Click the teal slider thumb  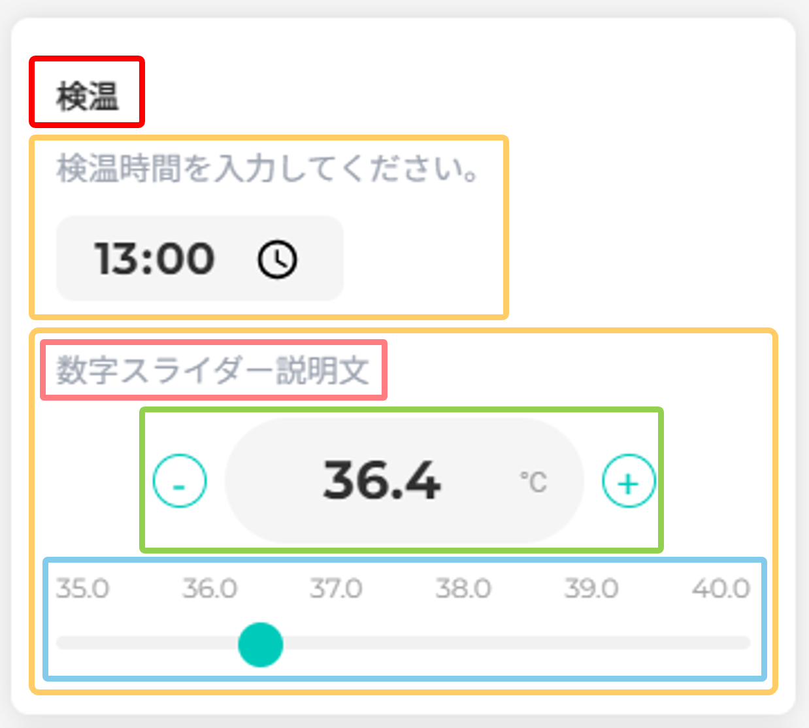[261, 644]
